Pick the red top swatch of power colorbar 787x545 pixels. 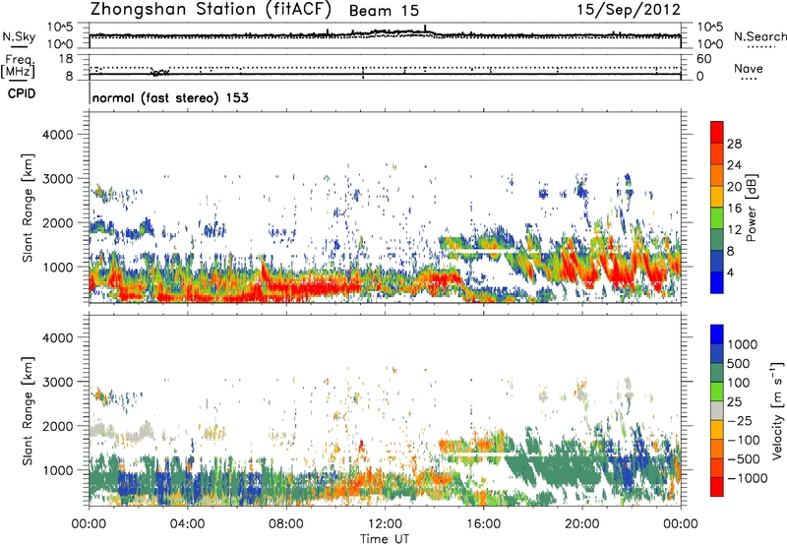(717, 132)
